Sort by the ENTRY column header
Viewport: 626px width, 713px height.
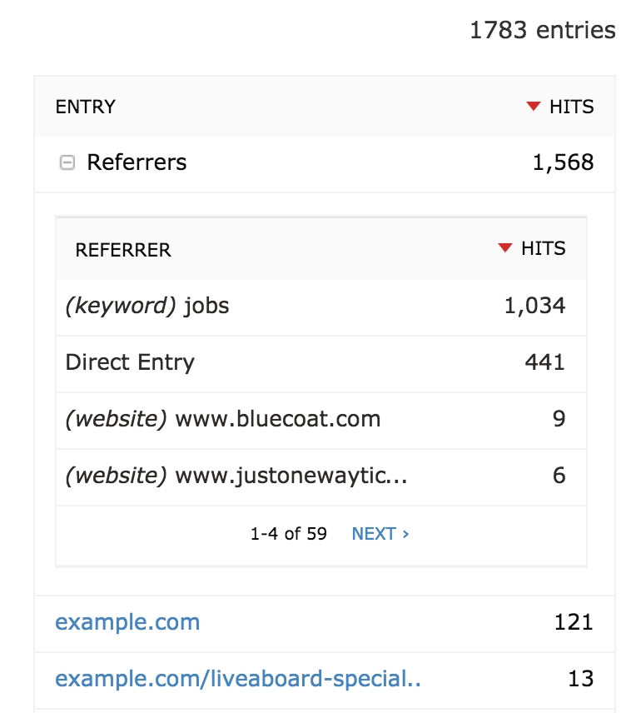coord(85,107)
